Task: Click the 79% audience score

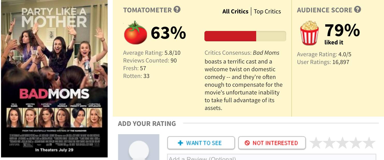Action: pyautogui.click(x=342, y=30)
